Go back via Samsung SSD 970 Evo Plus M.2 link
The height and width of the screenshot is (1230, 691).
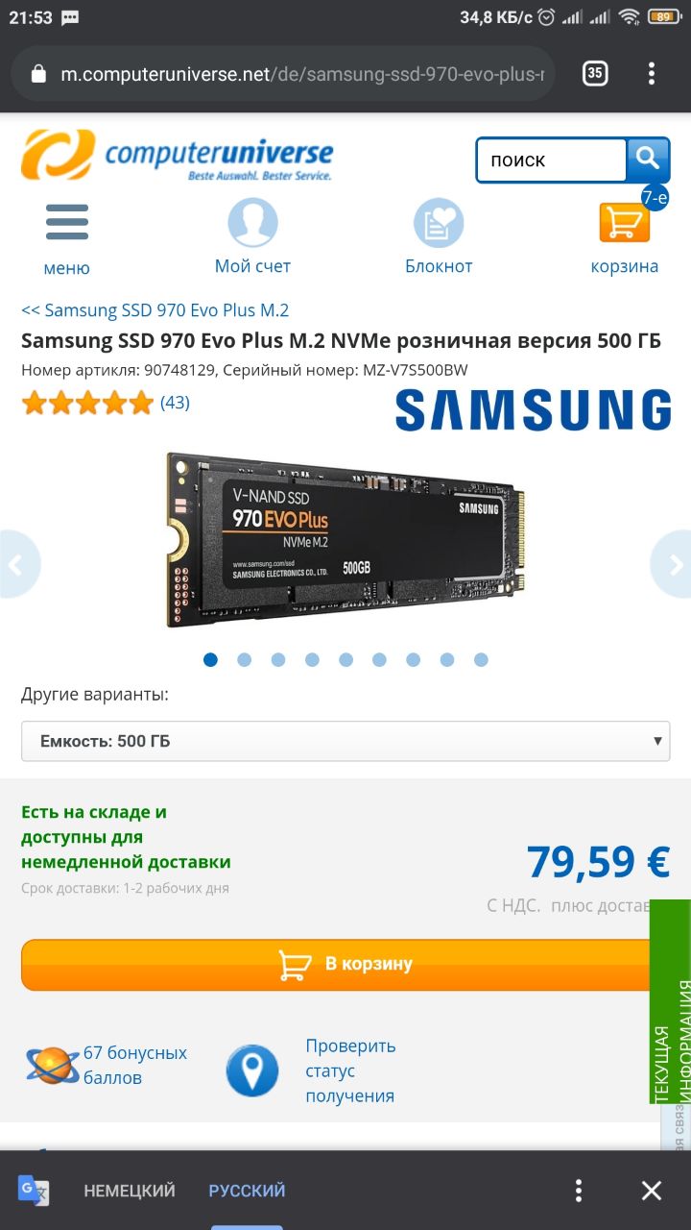click(155, 310)
